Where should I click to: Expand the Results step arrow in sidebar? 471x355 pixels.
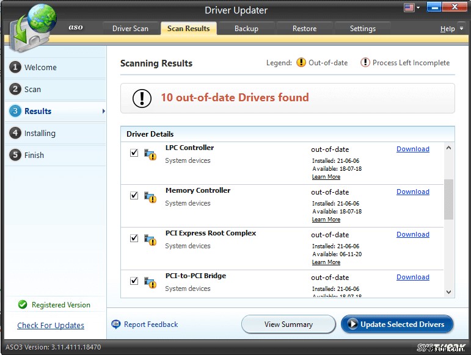click(103, 111)
